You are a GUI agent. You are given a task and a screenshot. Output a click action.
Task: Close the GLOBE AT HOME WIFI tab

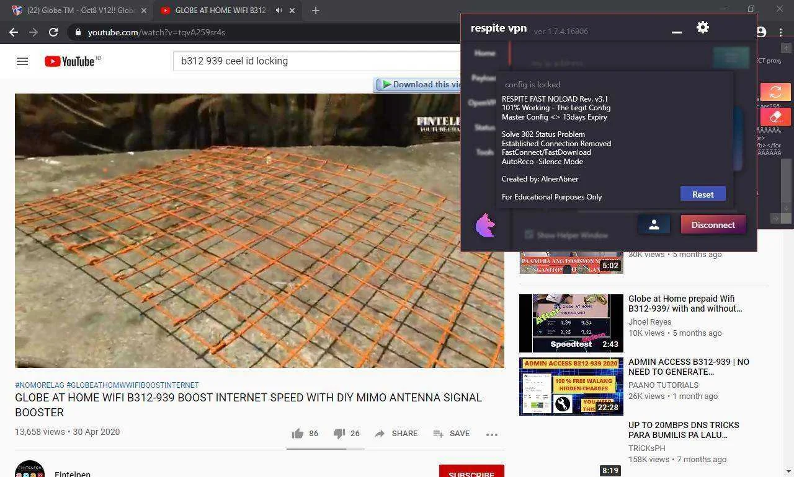pos(292,11)
